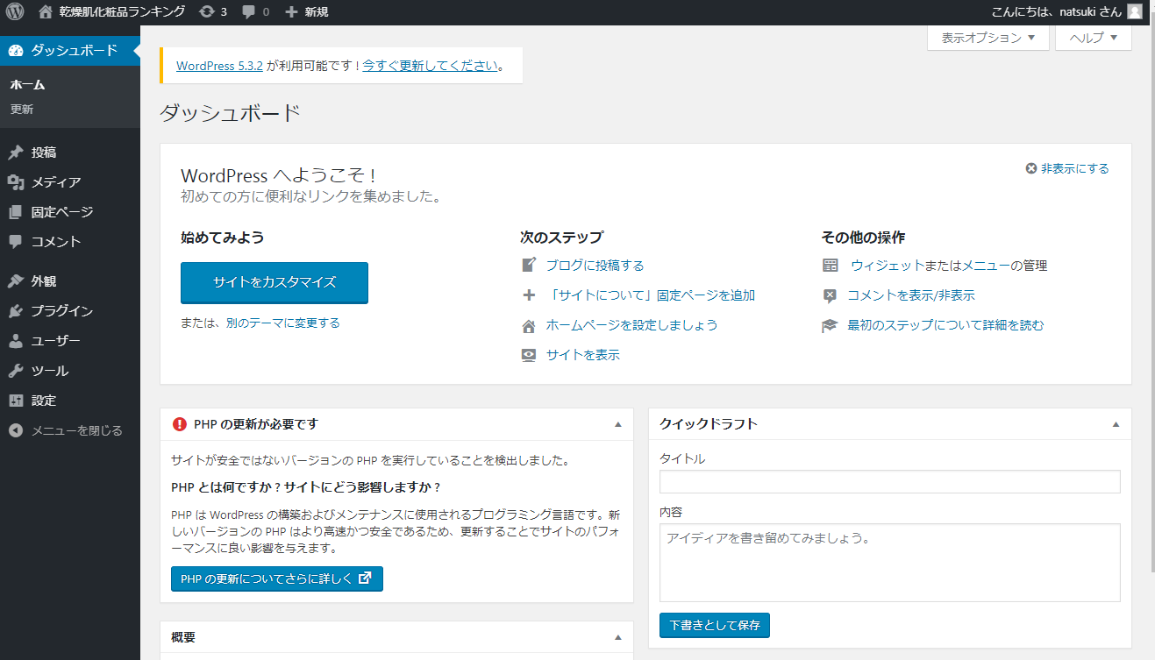Open the ユーザー menu label
This screenshot has width=1155, height=660.
coord(56,341)
